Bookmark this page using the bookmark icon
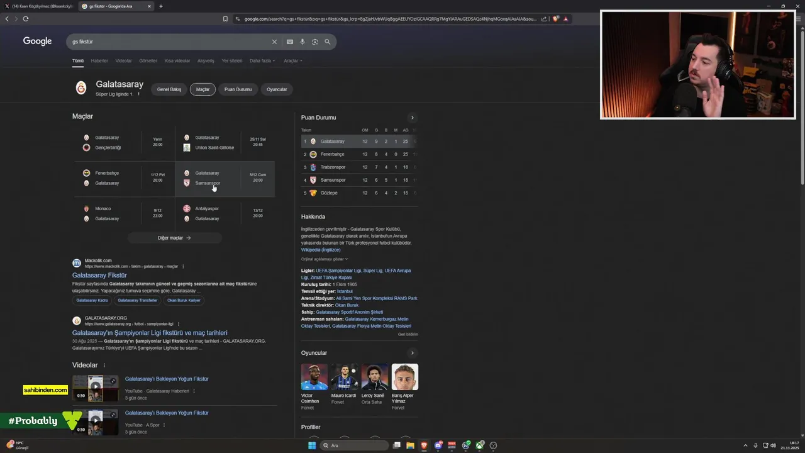This screenshot has height=453, width=805. [x=225, y=19]
